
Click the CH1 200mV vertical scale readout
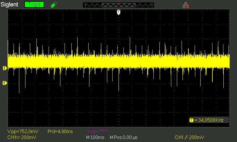click(x=22, y=138)
